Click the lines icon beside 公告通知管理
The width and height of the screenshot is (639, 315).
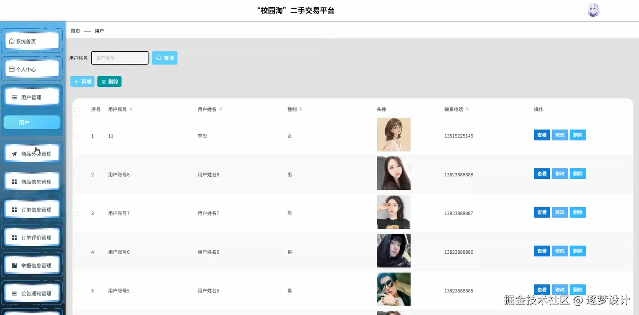pyautogui.click(x=15, y=293)
